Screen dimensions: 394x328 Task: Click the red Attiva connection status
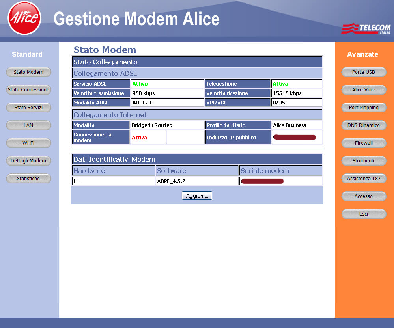(x=140, y=137)
